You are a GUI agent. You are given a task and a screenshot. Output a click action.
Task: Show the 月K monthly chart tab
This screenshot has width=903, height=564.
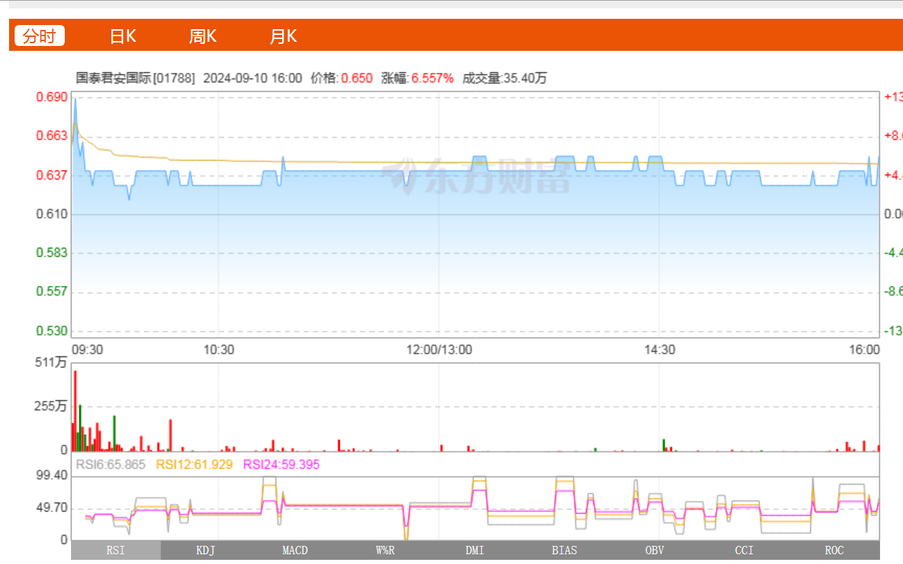(x=283, y=36)
